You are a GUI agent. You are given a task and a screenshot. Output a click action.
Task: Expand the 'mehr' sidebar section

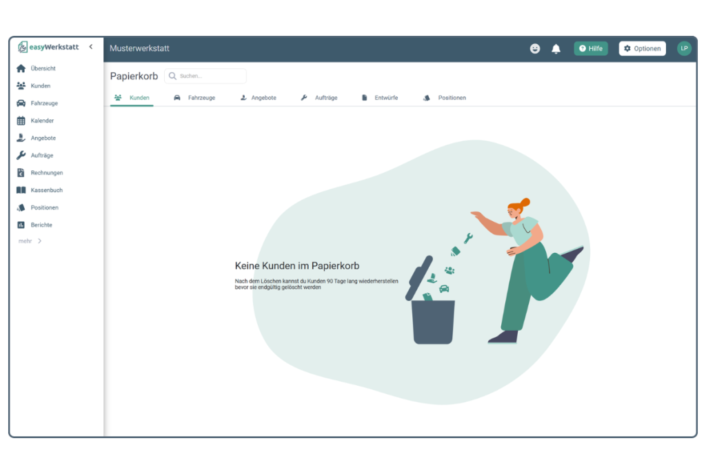click(x=30, y=241)
